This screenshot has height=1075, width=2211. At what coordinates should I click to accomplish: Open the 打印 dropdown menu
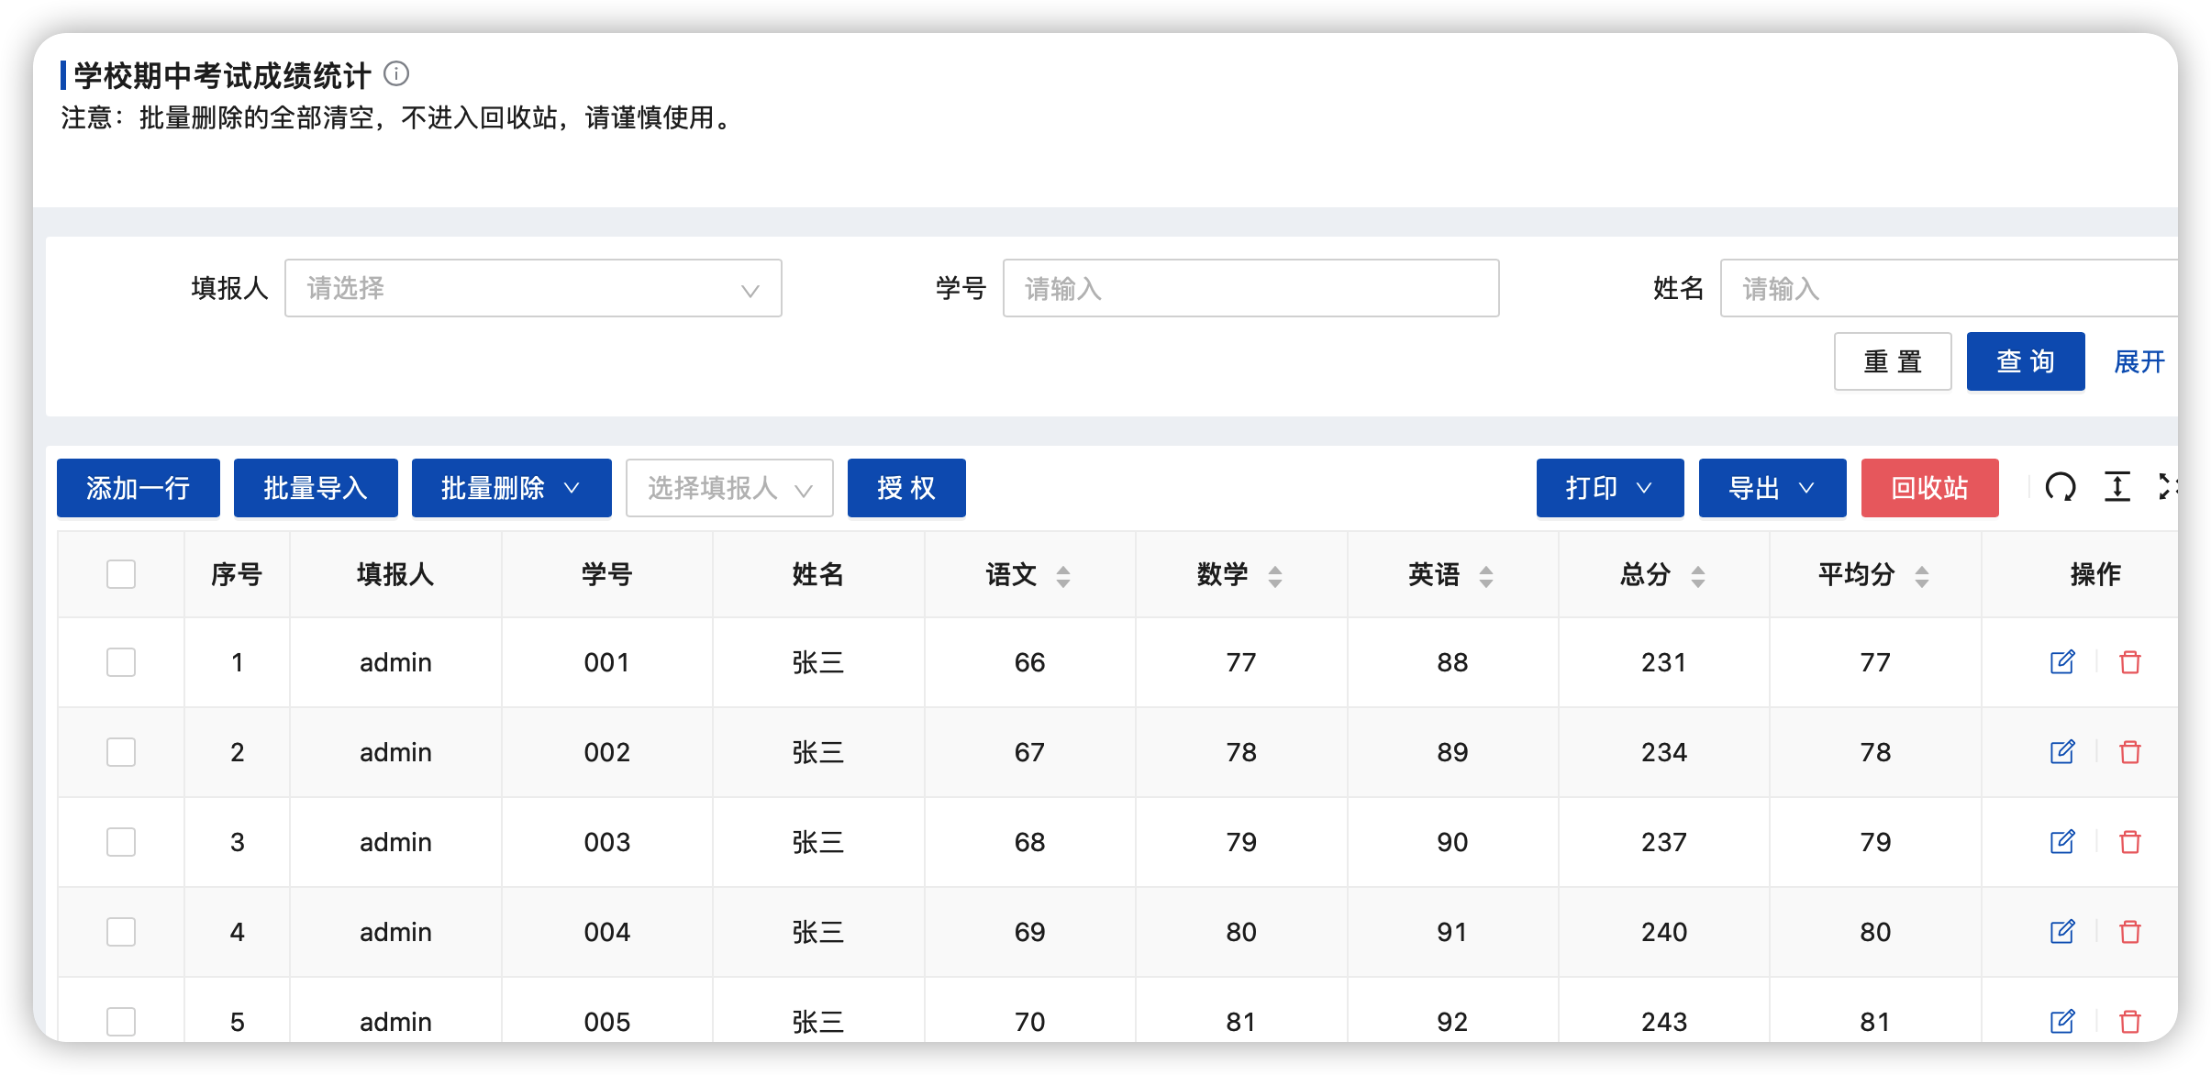tap(1609, 488)
